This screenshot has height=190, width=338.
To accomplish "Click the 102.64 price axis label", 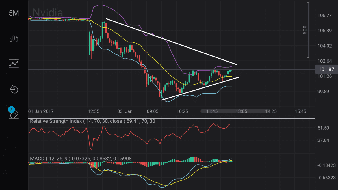I will [x=324, y=61].
